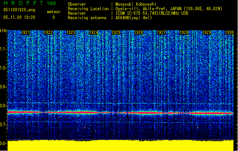Click the 0.6 kHz axis label
238x151 pixels.
pyautogui.click(x=3, y=143)
